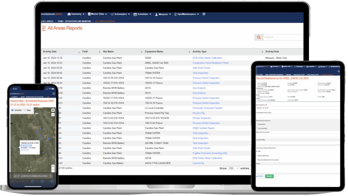Open Fugitive Emissions Screening (AB) link
Screen dimensions: 348x196
[x=210, y=153]
